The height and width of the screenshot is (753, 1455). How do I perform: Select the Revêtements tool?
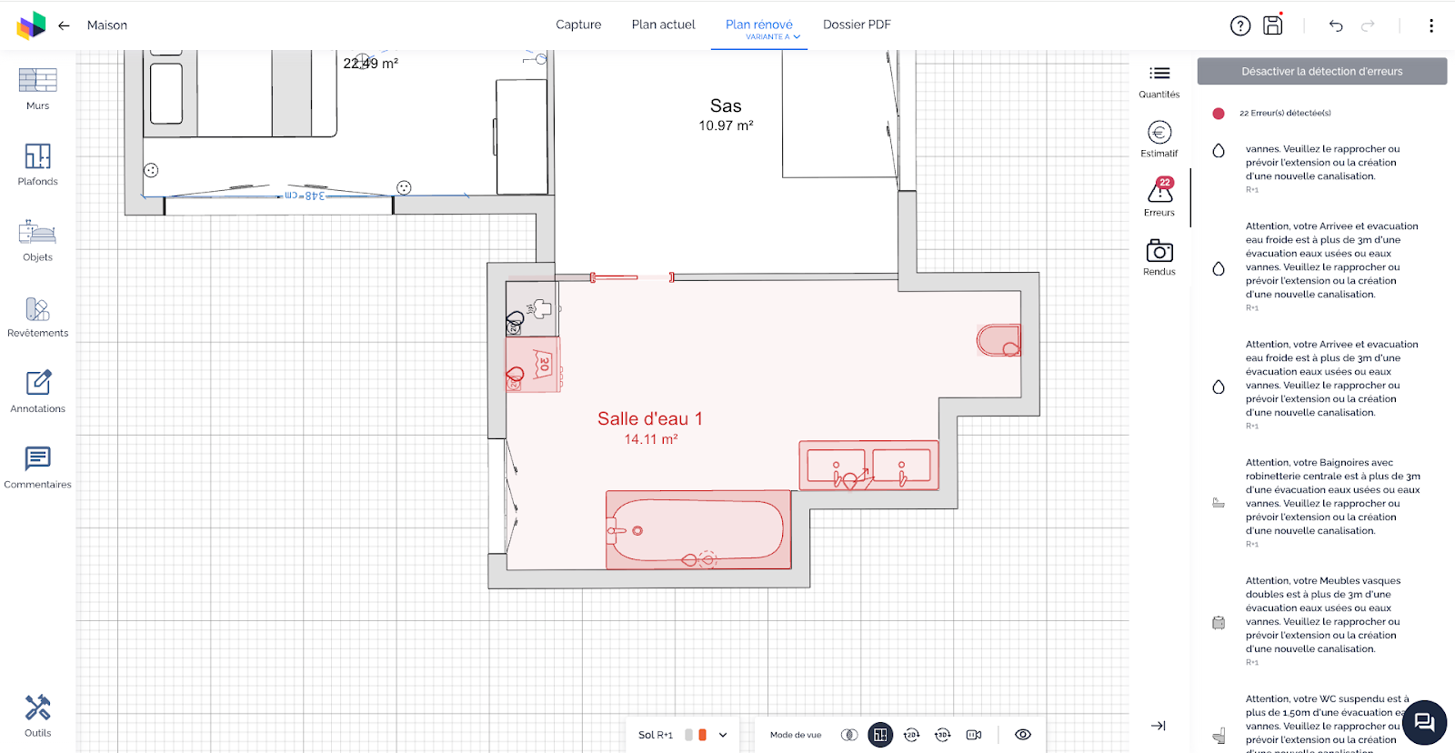[x=37, y=316]
